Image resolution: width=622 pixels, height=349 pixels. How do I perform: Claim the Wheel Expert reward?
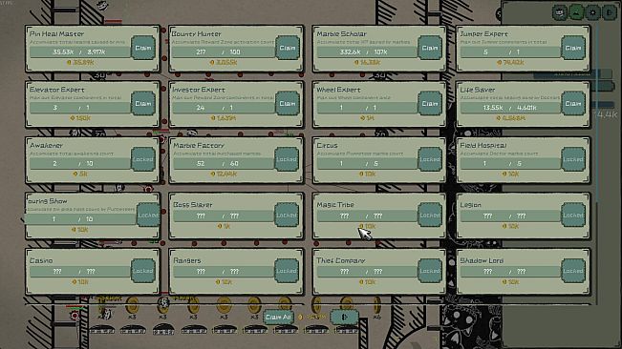tap(430, 104)
